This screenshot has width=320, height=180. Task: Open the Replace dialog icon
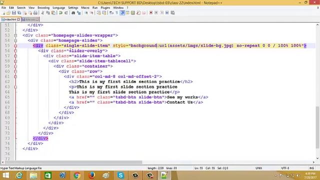[78, 13]
